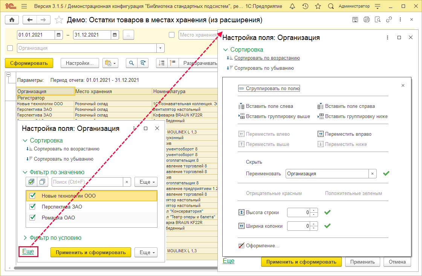The image size is (422, 276).
Task: Click Применить in right dialog
Action: point(362,262)
